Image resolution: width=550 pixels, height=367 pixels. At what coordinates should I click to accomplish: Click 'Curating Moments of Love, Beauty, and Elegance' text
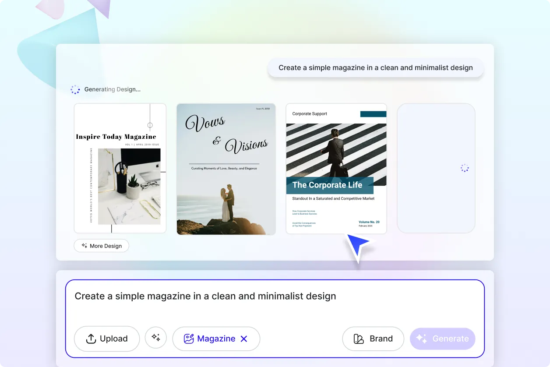(224, 168)
